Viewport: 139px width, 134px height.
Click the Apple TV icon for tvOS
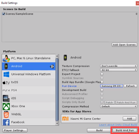[x=6, y=83]
